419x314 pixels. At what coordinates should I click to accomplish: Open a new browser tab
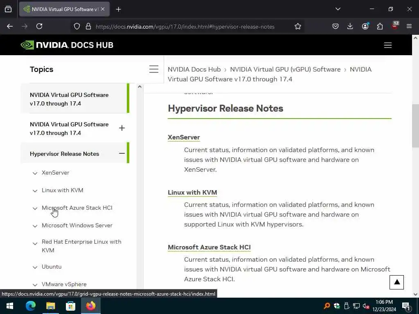(119, 9)
